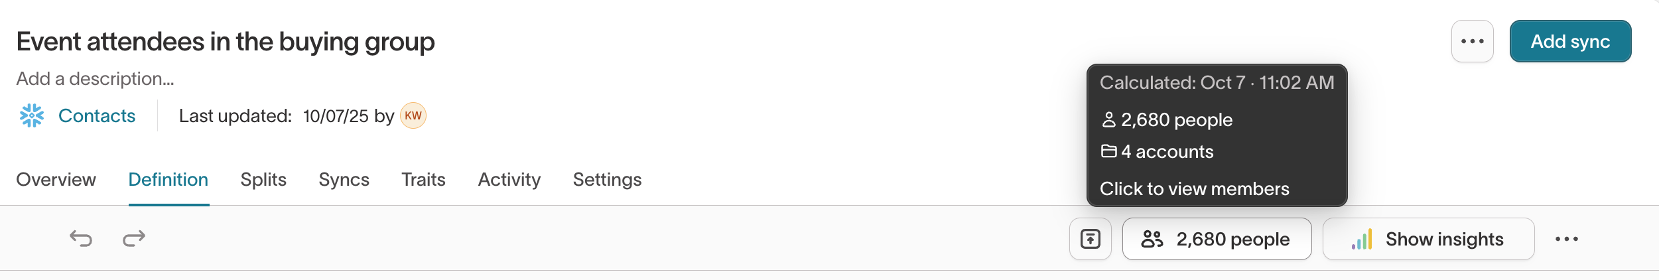The image size is (1659, 280).
Task: Switch to the Definition tab
Action: pyautogui.click(x=168, y=180)
